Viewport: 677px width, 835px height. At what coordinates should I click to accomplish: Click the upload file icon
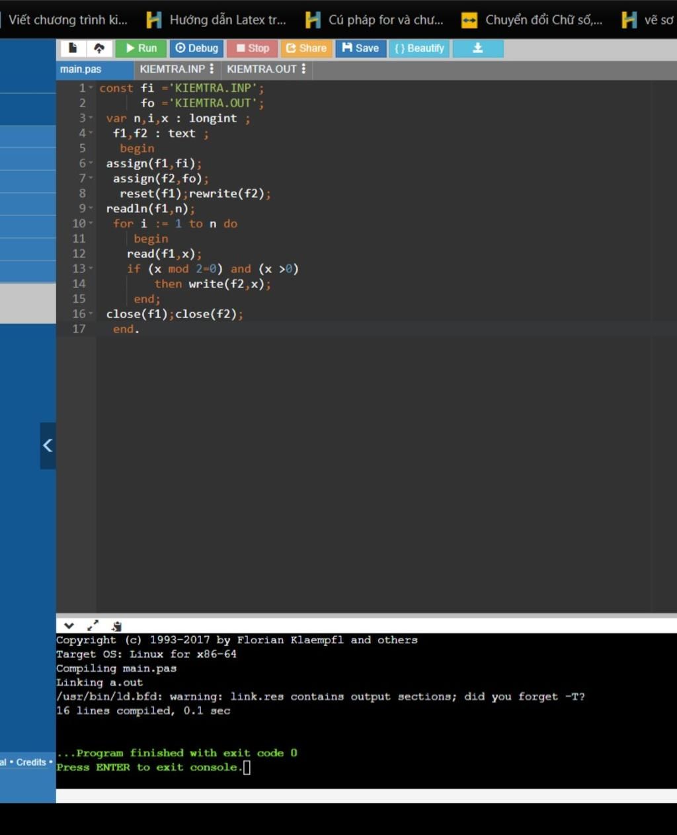(x=99, y=48)
